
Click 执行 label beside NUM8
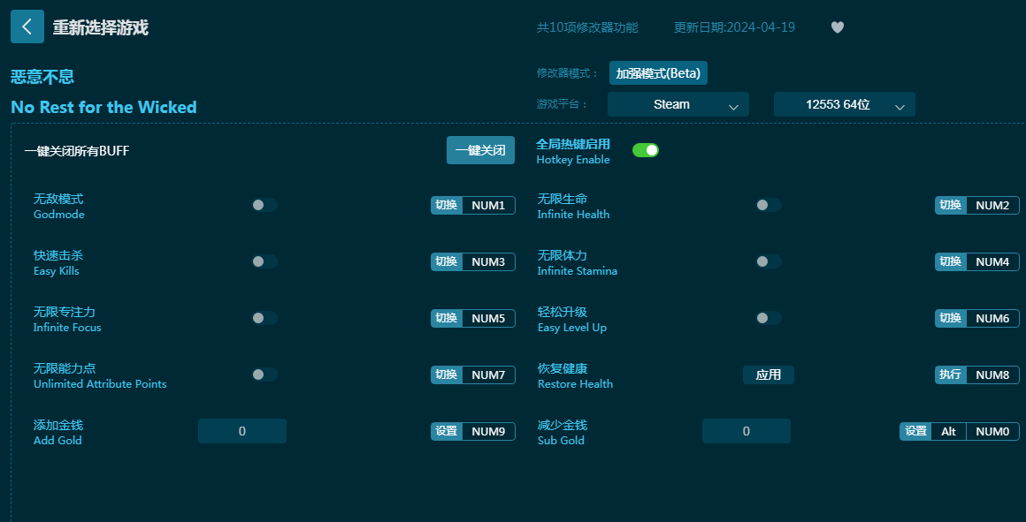pyautogui.click(x=950, y=375)
